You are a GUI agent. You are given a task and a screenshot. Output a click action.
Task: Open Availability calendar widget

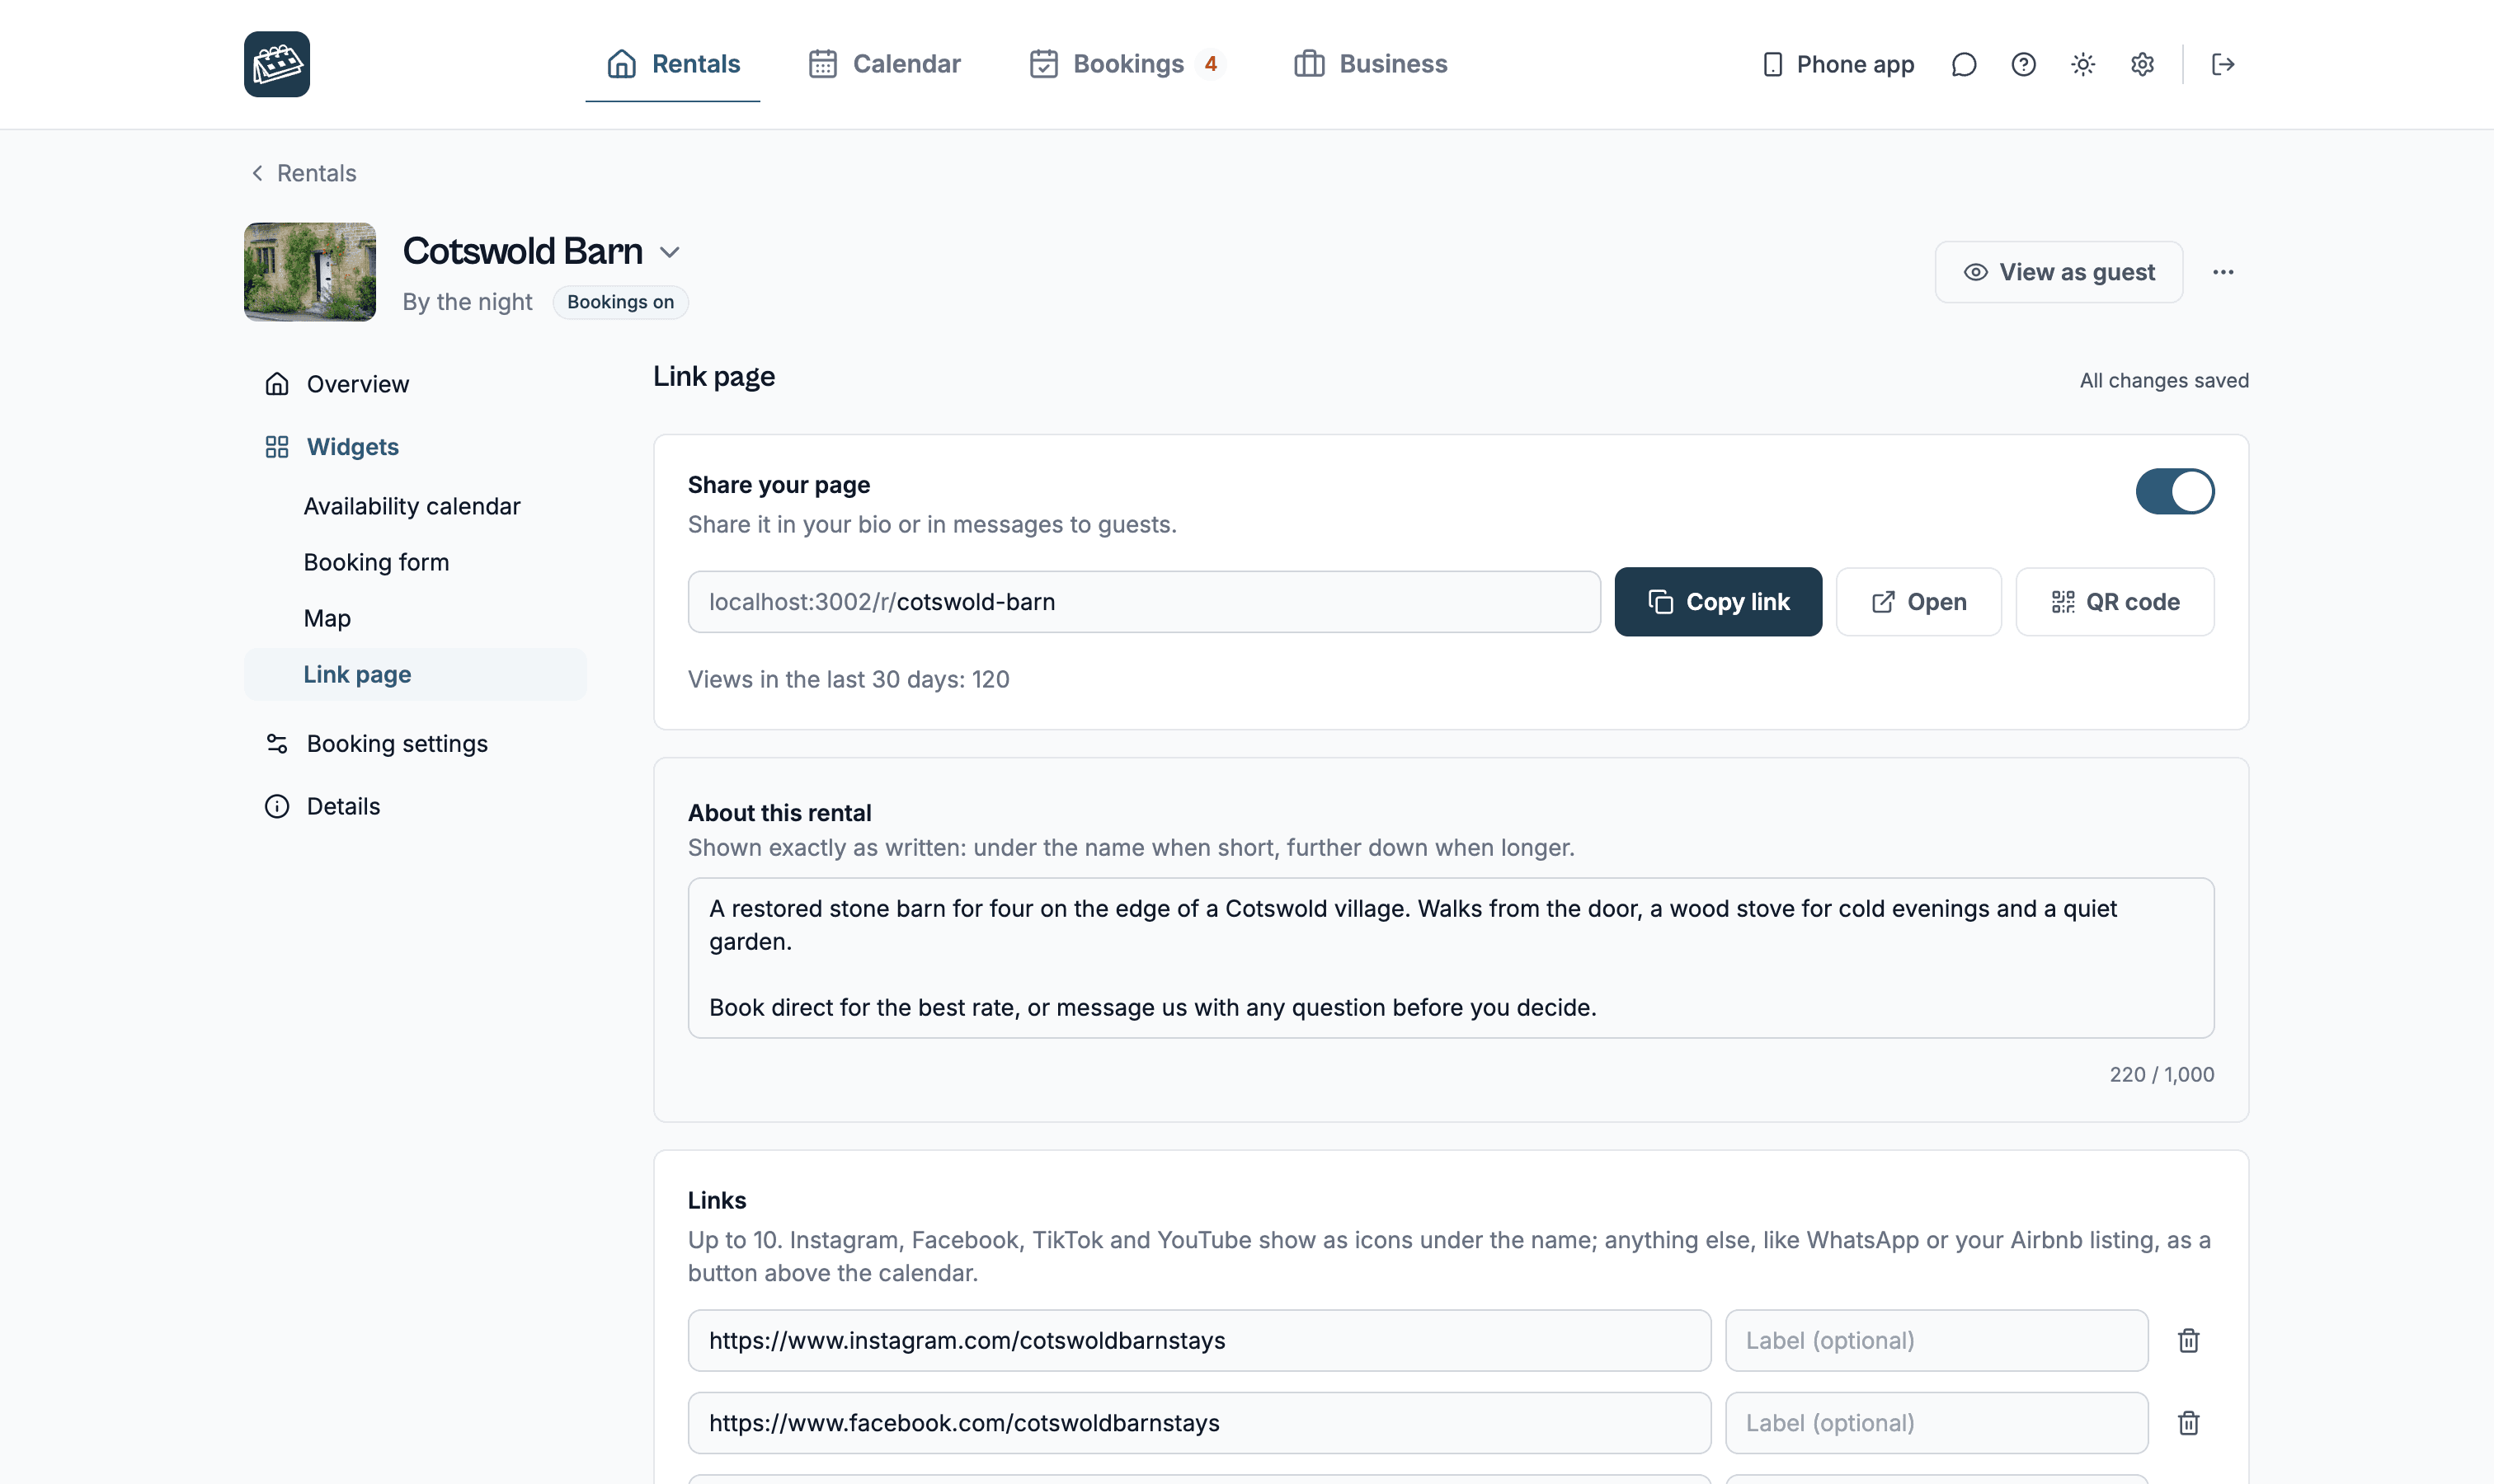[x=412, y=506]
